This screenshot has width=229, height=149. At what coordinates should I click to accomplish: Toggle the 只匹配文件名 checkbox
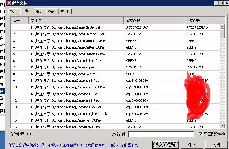pyautogui.click(x=200, y=134)
